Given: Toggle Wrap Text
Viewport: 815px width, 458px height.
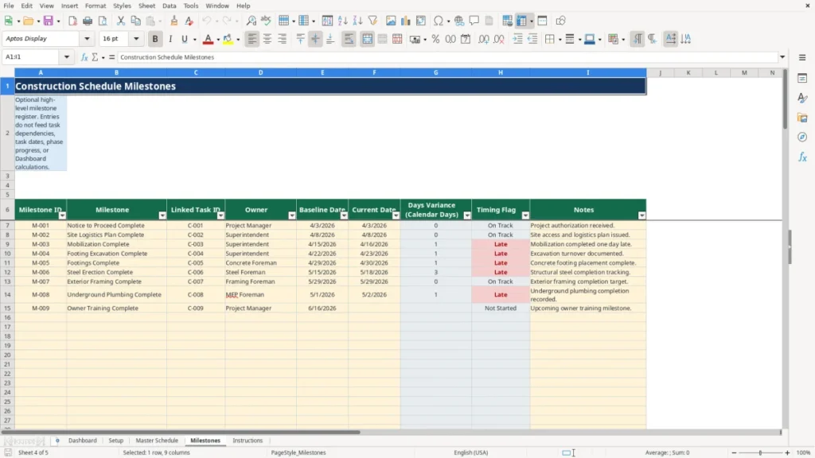Looking at the screenshot, I should [349, 39].
